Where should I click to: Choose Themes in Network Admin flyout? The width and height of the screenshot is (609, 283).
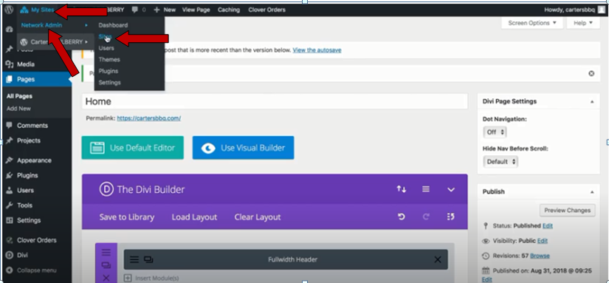point(109,59)
